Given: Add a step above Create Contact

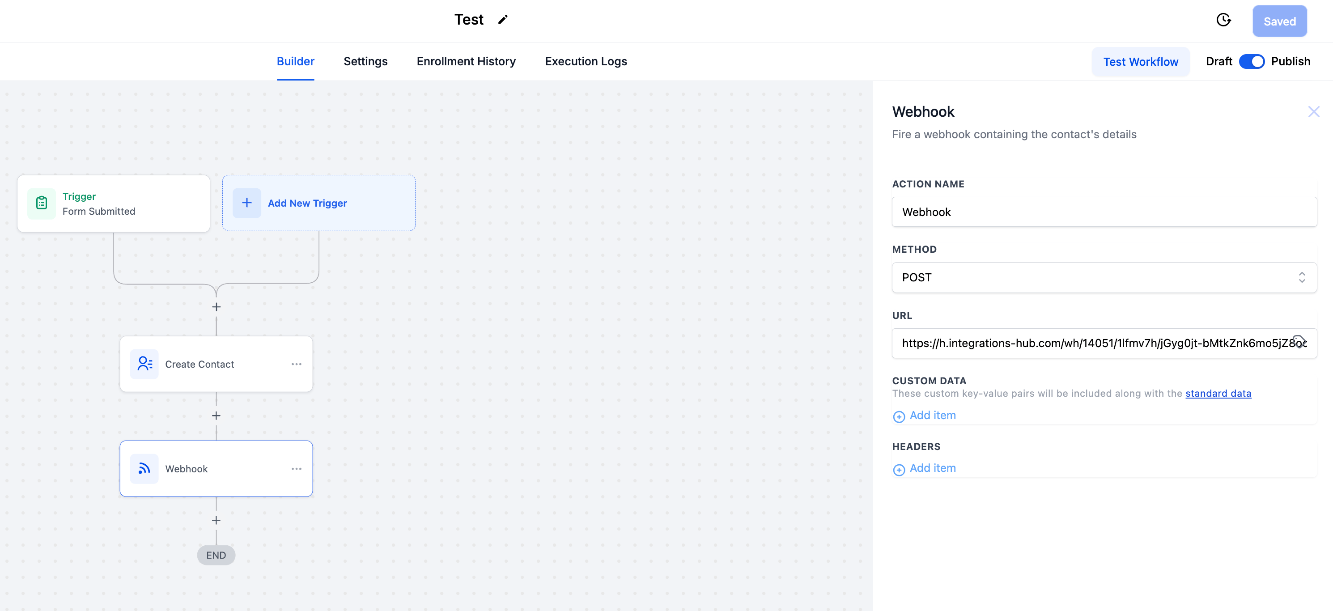Looking at the screenshot, I should pyautogui.click(x=217, y=307).
